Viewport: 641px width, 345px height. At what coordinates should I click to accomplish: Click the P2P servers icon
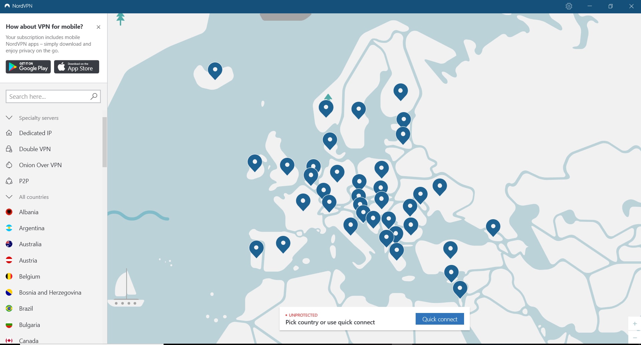coord(10,181)
